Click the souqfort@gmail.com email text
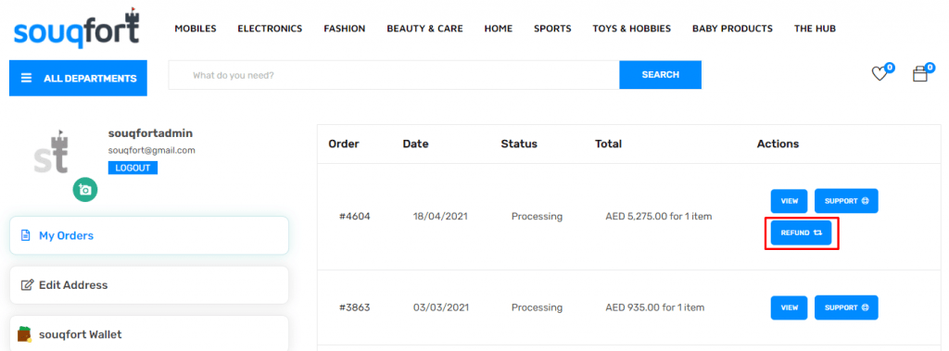Screen dimensions: 949x351 151,150
